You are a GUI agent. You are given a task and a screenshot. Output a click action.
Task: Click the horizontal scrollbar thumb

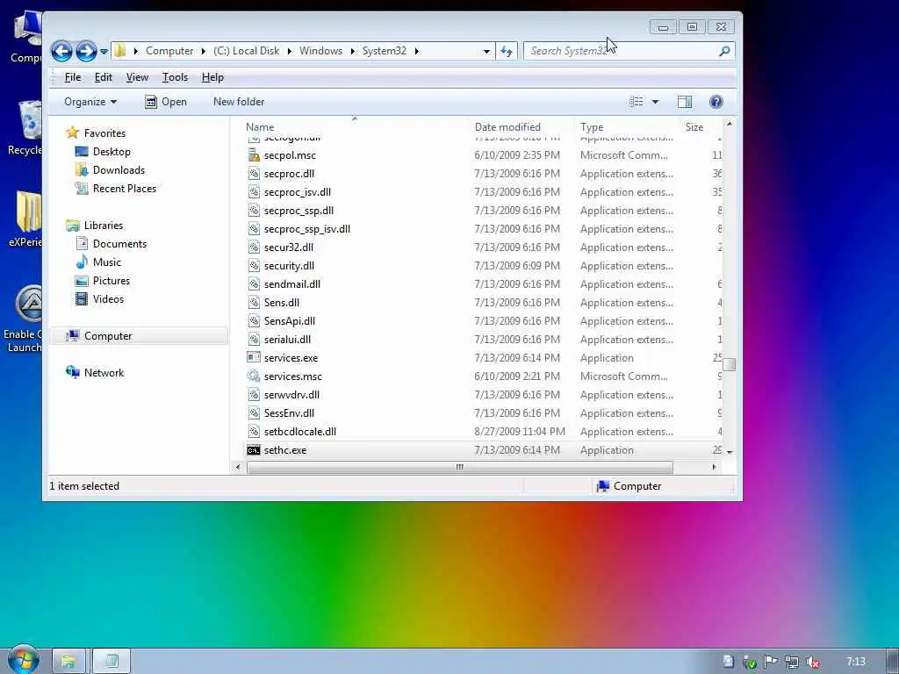pos(460,467)
